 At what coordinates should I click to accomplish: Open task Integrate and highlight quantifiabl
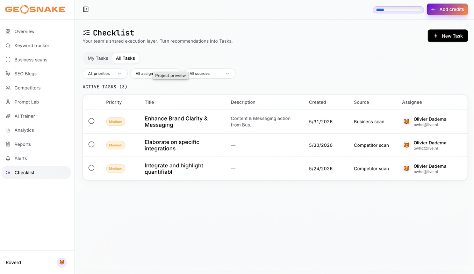174,169
